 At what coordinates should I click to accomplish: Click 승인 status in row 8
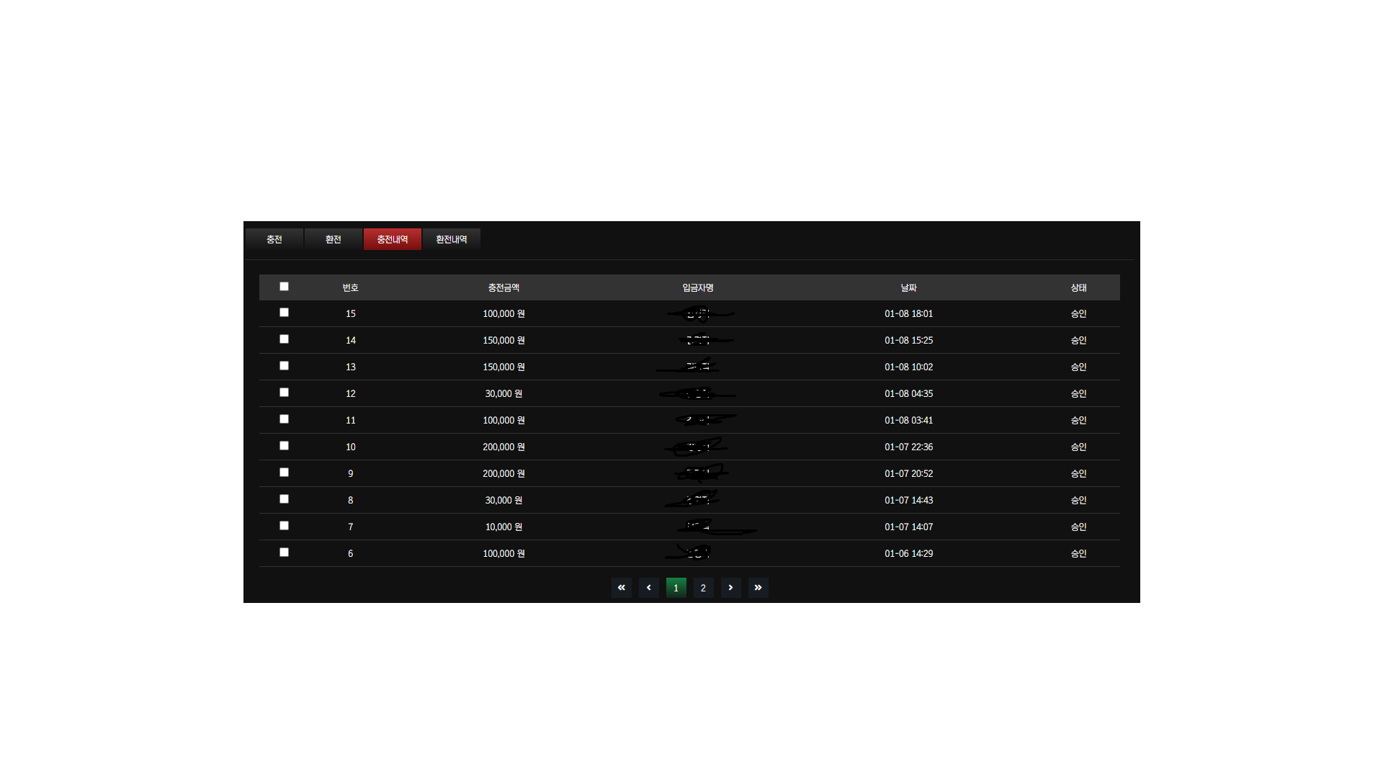tap(1078, 500)
